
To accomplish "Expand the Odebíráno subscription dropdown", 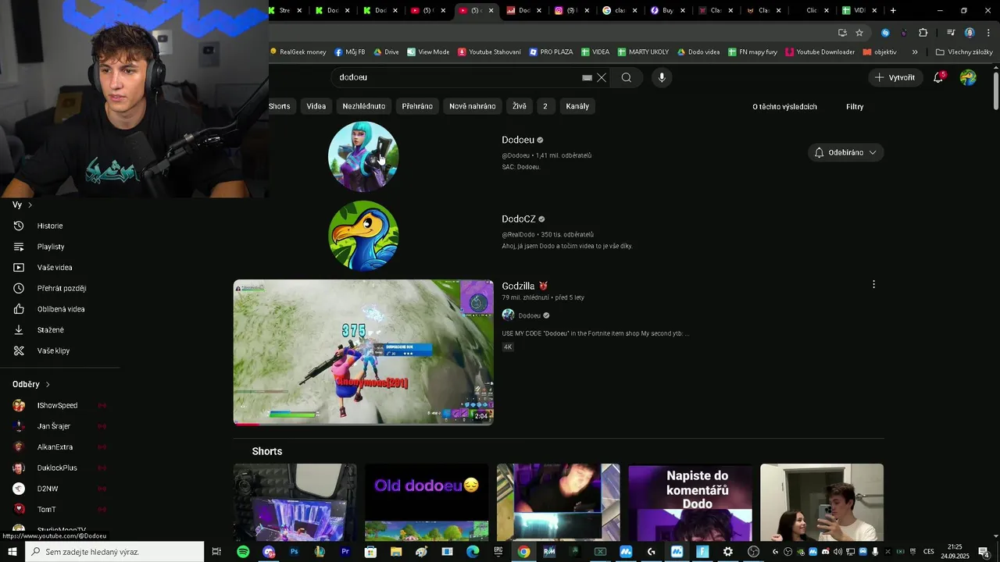I will tap(846, 152).
